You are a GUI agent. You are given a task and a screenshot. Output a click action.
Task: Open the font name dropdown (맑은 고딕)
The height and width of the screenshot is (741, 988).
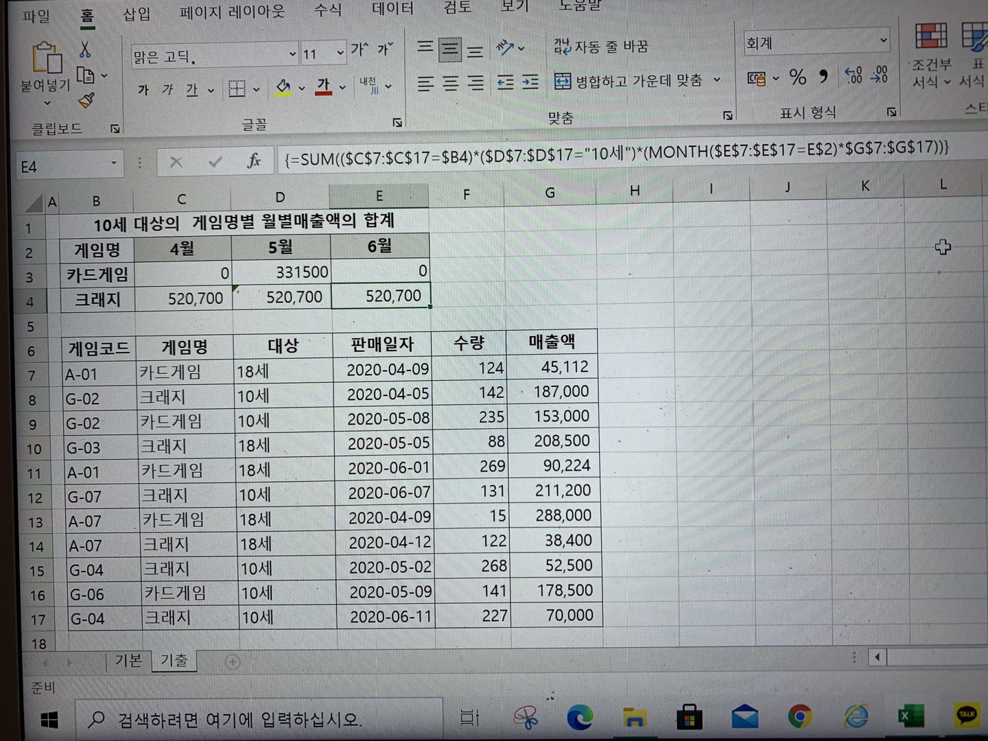pyautogui.click(x=293, y=54)
